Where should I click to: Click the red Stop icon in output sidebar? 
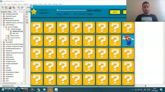[27, 20]
